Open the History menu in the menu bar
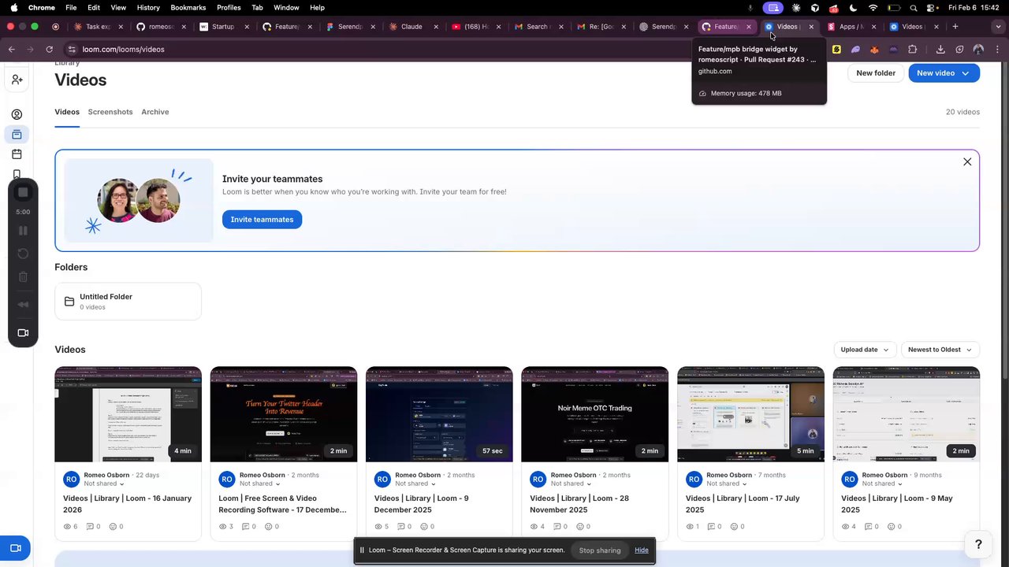 tap(148, 7)
